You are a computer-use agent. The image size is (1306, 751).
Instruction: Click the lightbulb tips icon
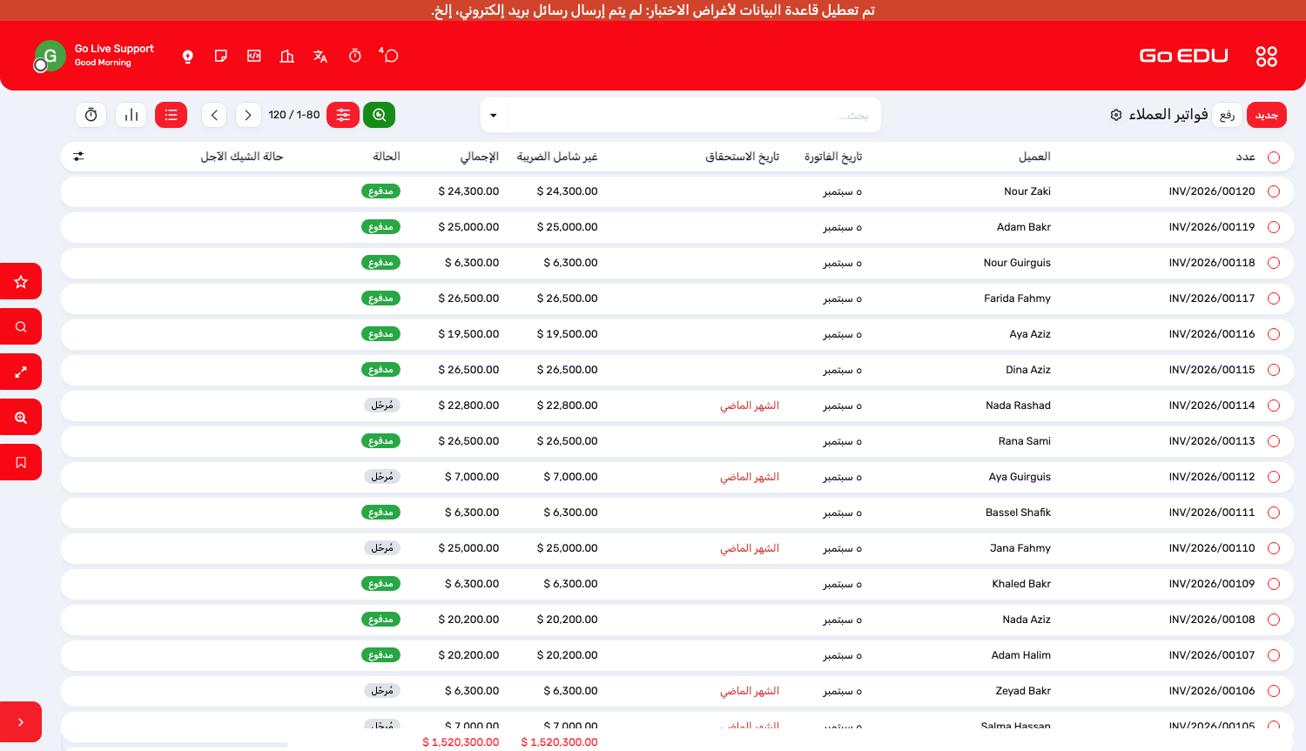187,56
